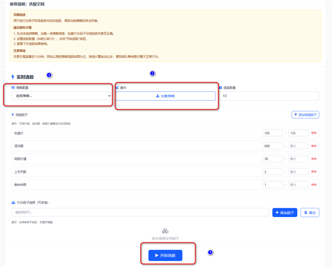Image resolution: width=332 pixels, height=266 pixels.
Task: Click the grid icon beside 选股数量
Action: [220, 88]
